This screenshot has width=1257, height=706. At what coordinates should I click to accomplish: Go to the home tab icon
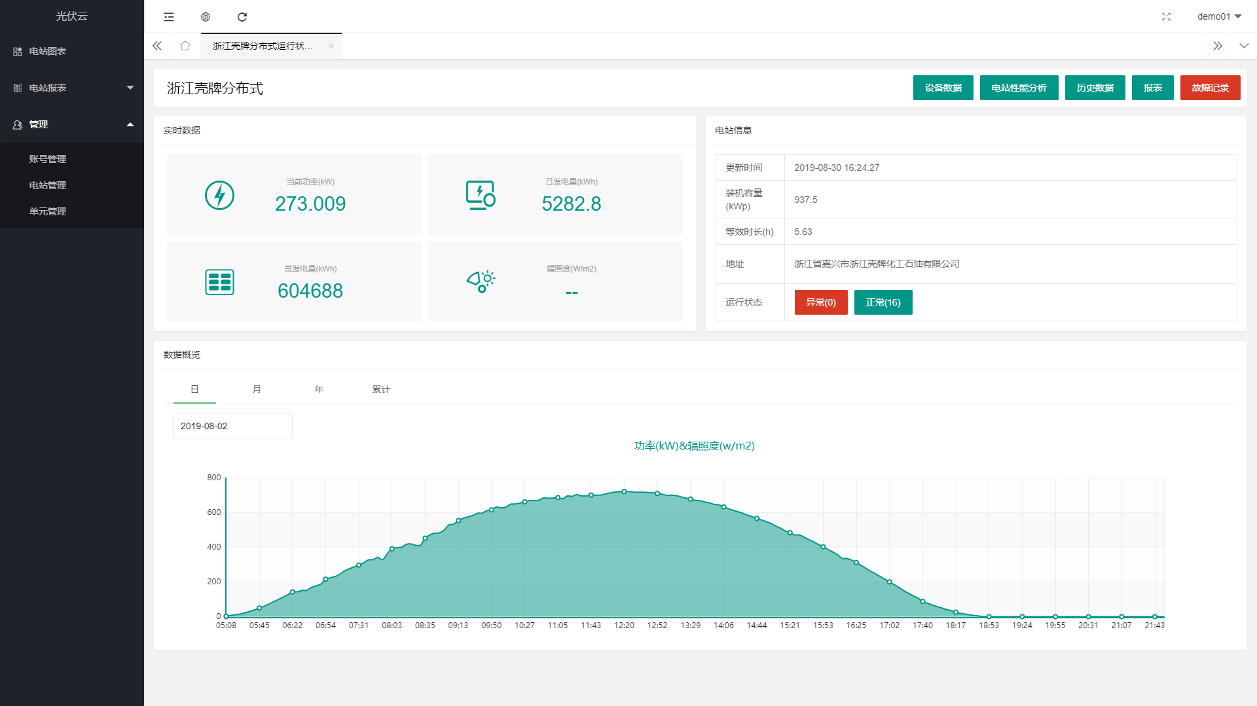click(185, 46)
